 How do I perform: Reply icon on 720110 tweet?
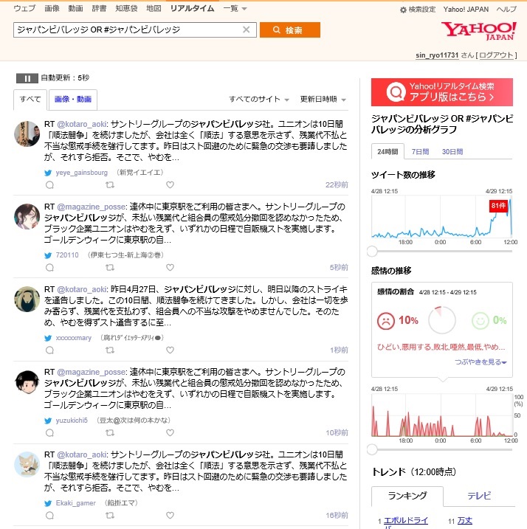click(49, 268)
